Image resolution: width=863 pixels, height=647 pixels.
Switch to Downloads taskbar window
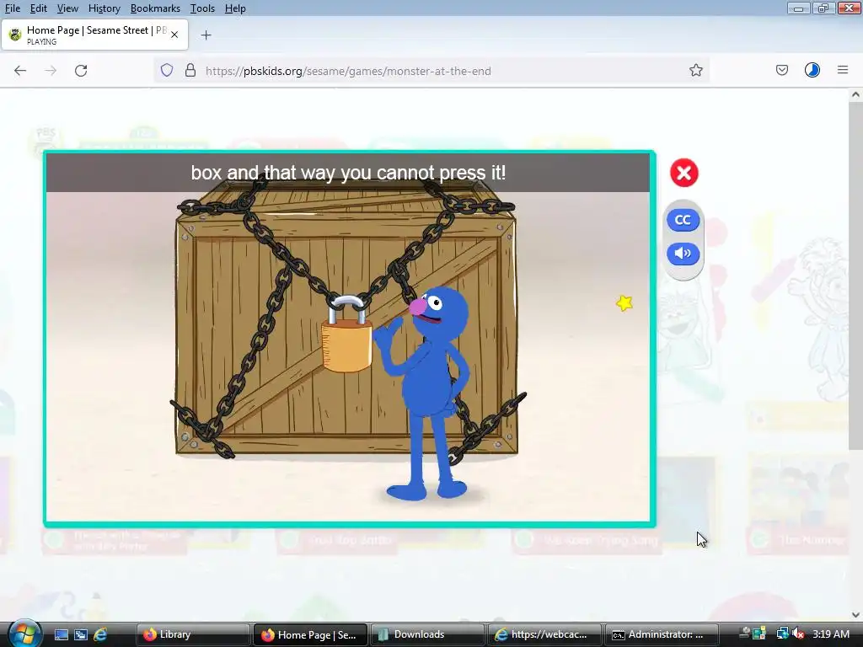pyautogui.click(x=427, y=634)
